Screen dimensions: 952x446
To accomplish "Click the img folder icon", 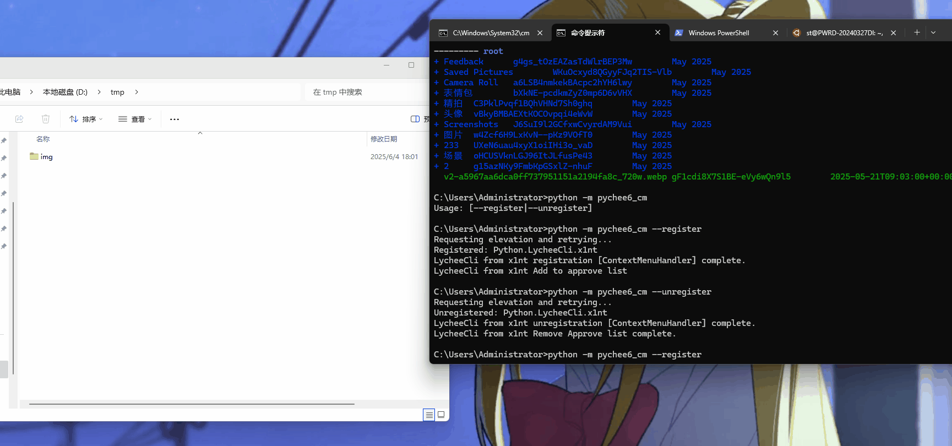I will (x=34, y=156).
